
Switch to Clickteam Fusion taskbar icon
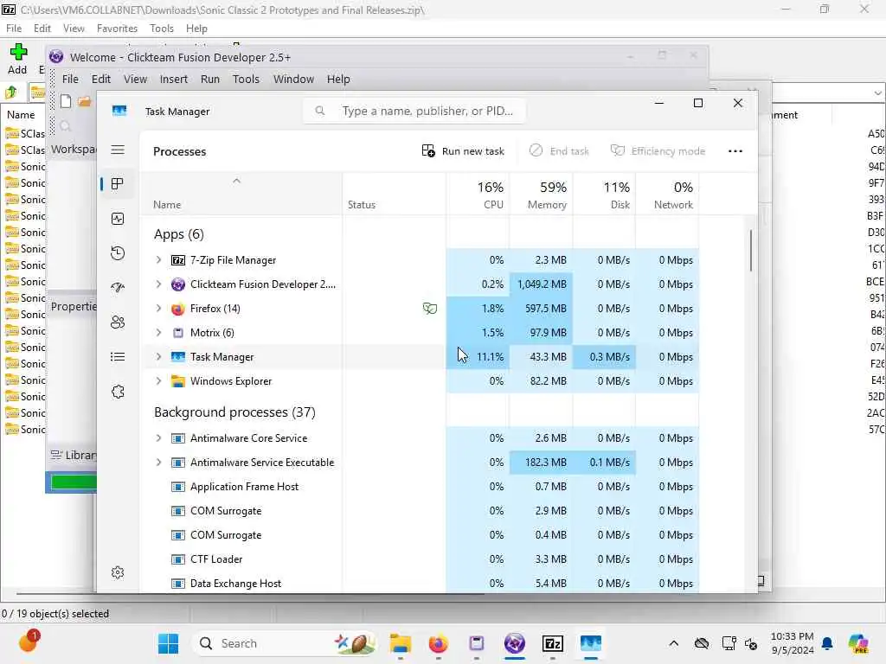tap(514, 643)
